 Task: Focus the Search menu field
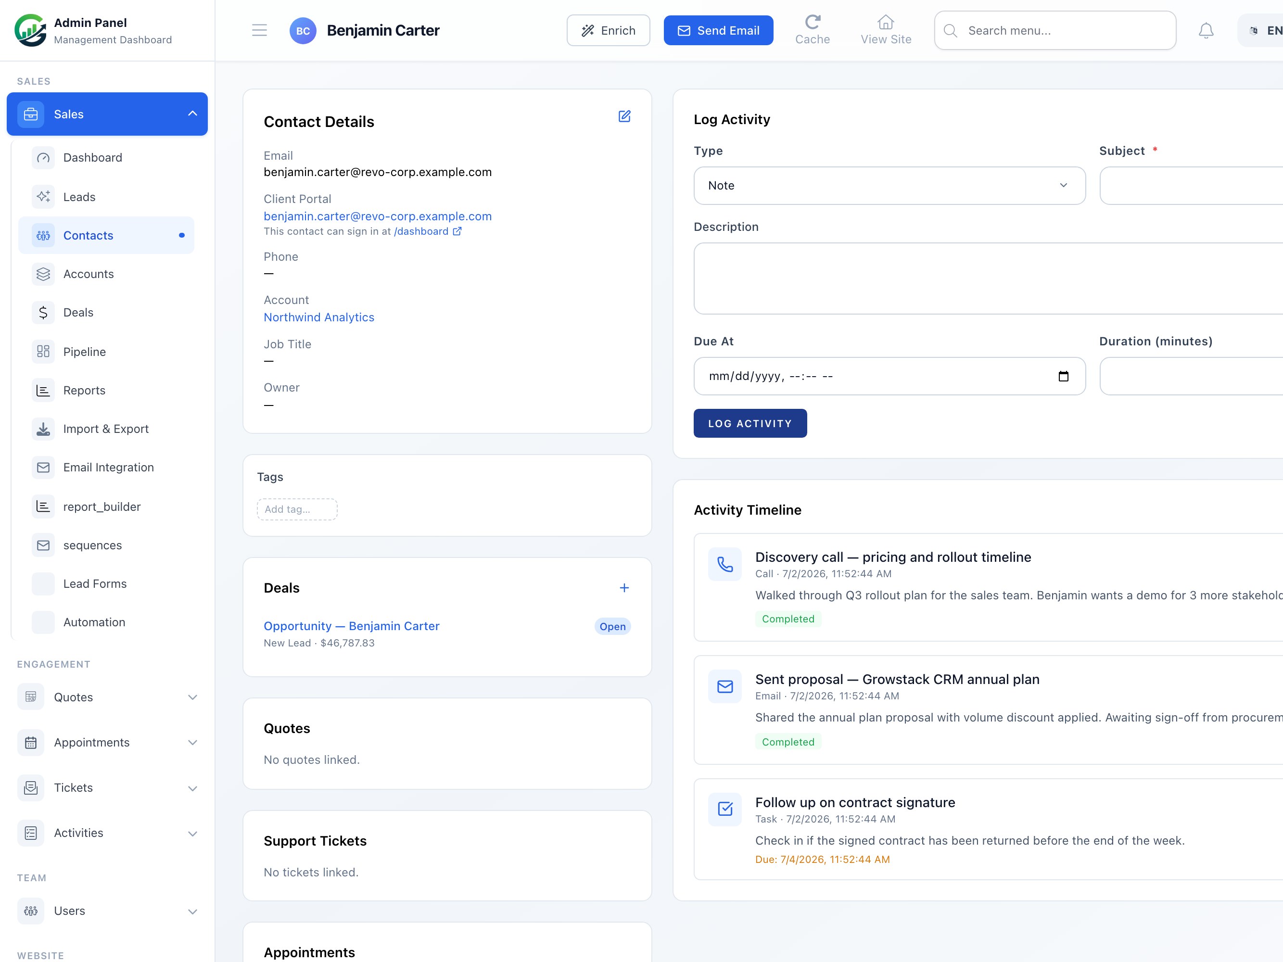click(x=1054, y=30)
